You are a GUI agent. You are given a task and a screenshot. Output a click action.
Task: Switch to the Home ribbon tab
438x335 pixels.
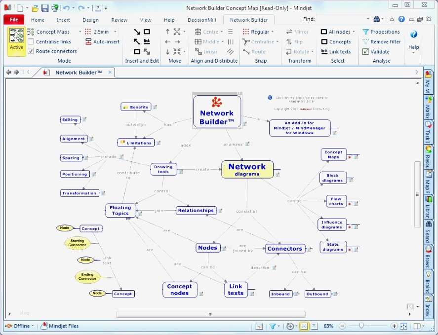point(38,20)
